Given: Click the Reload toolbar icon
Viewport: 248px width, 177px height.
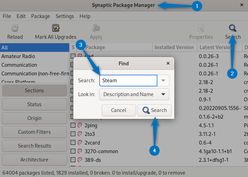Looking at the screenshot, I should [x=15, y=28].
